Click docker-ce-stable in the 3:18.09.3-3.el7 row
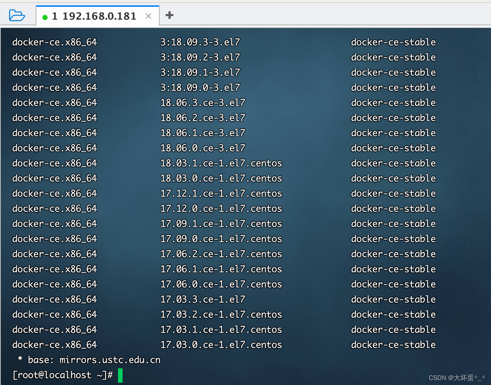 click(393, 42)
